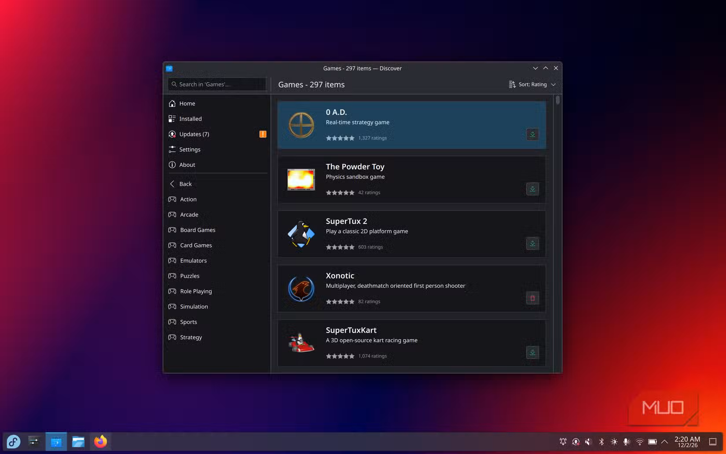Open the Dolphin file manager from taskbar

[x=78, y=441]
